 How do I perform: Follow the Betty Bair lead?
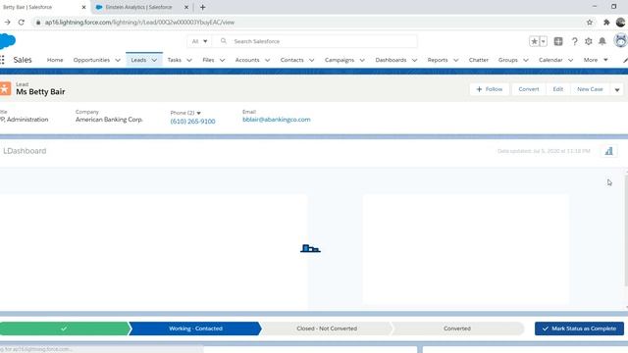coord(489,89)
